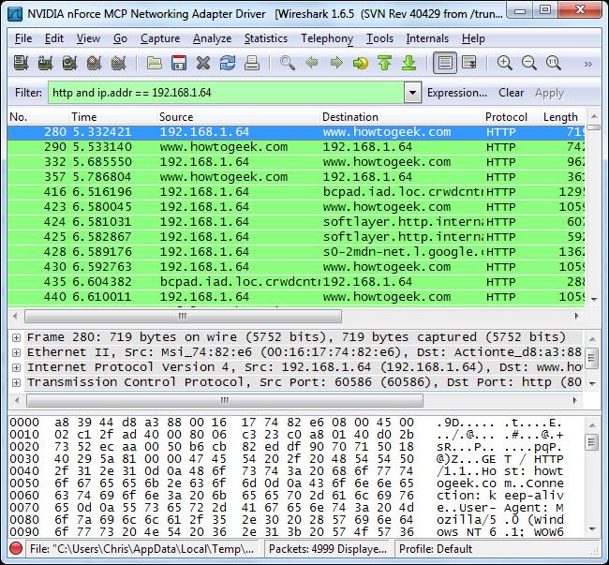This screenshot has width=609, height=565.
Task: Click packet details horizontal scrollbar thumb
Action: 225,400
